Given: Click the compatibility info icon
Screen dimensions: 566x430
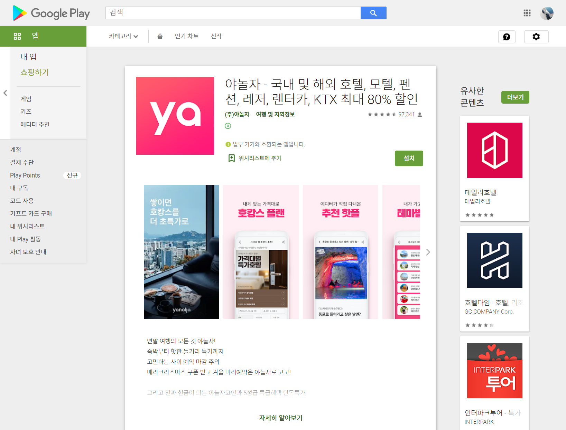Looking at the screenshot, I should [x=228, y=144].
